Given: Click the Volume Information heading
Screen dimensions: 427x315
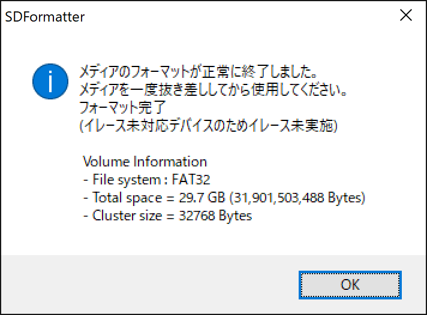Looking at the screenshot, I should [x=145, y=162].
